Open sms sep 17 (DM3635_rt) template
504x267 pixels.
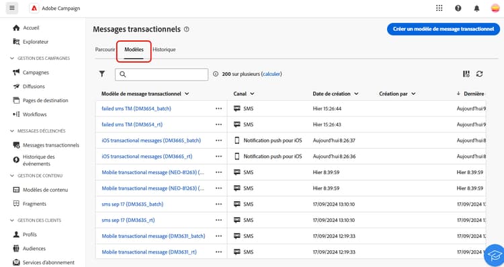[x=128, y=220]
